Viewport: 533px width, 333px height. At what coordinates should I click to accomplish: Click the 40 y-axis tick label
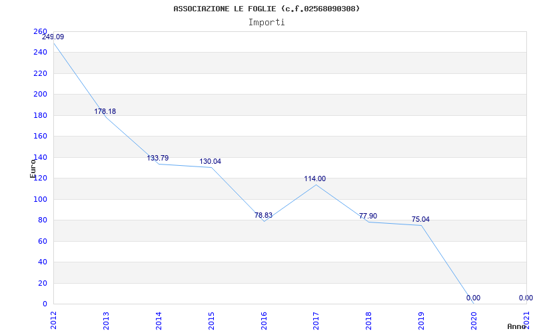click(43, 262)
